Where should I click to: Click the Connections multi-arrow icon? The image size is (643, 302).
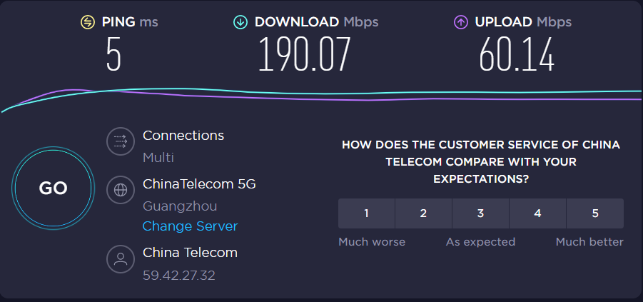click(x=121, y=141)
